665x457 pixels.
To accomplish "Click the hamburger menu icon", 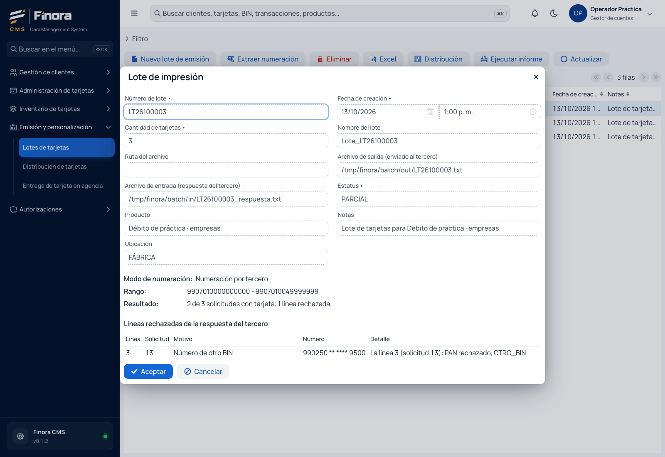I will (x=134, y=13).
